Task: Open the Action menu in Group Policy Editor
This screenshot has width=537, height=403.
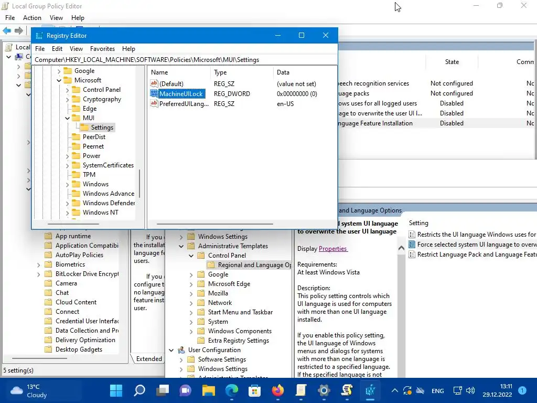Action: pyautogui.click(x=32, y=17)
